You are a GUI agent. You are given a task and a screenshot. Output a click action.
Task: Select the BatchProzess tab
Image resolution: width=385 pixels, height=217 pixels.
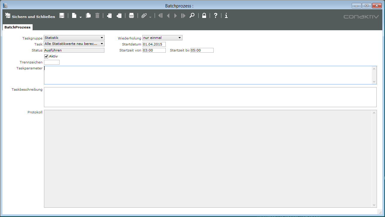(17, 27)
